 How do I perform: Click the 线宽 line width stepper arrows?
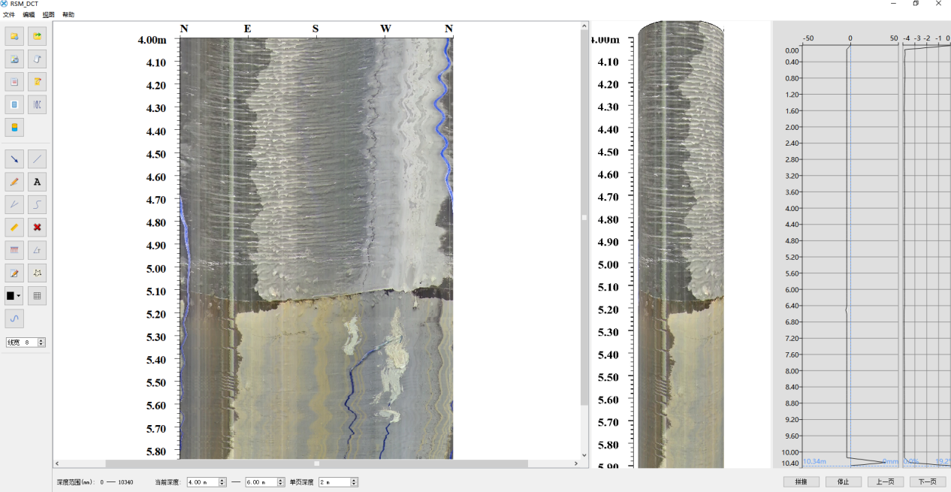tap(41, 343)
